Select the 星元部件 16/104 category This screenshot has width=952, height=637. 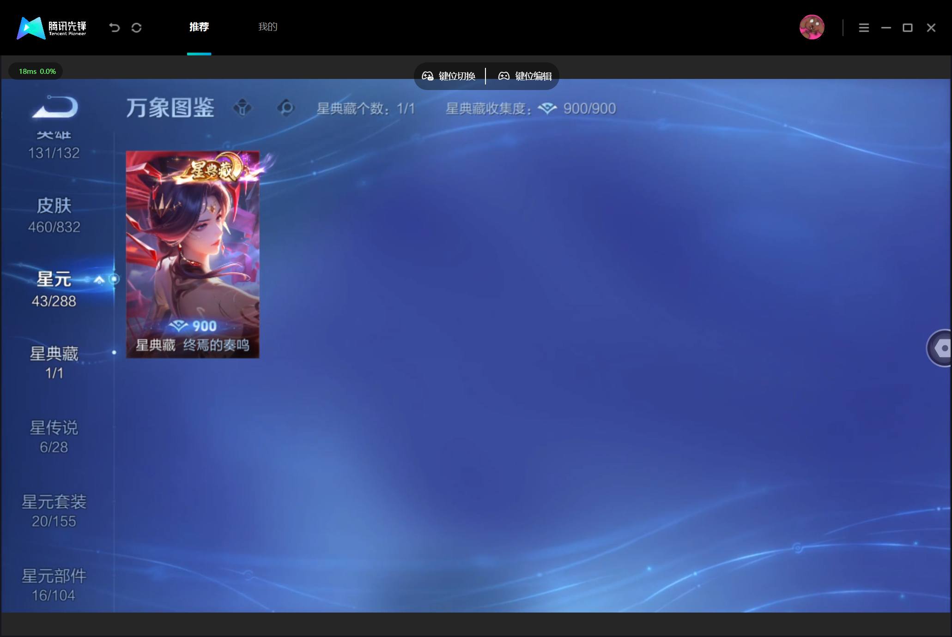54,585
